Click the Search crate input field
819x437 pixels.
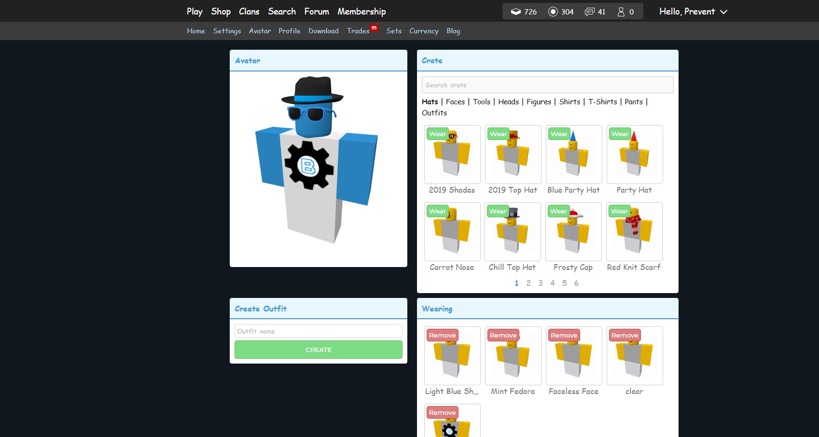547,85
